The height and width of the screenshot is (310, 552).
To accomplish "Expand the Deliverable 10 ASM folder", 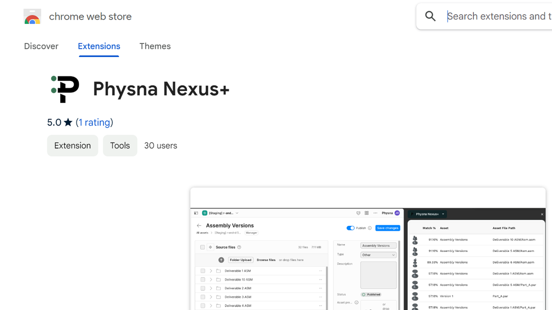I will [211, 280].
